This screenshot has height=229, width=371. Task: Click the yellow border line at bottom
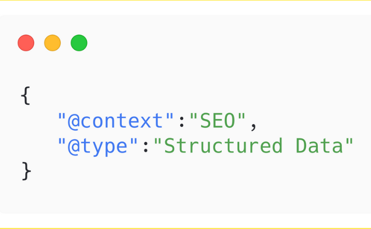click(x=185, y=229)
